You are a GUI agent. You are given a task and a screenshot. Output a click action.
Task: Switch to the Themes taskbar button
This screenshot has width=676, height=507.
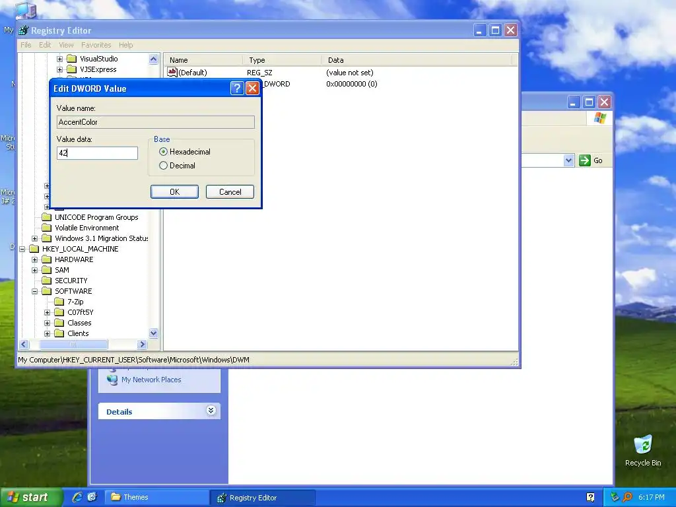point(156,498)
